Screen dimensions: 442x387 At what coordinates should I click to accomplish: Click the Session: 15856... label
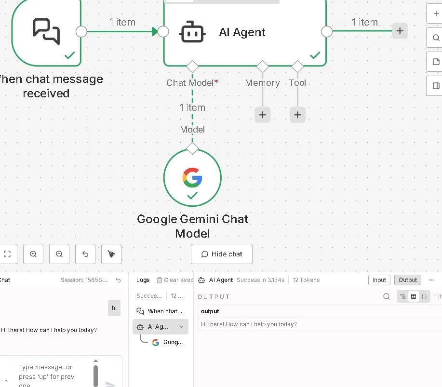click(84, 280)
